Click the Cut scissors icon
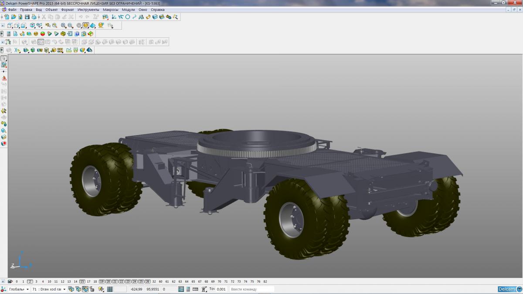523x294 pixels. pyautogui.click(x=44, y=17)
